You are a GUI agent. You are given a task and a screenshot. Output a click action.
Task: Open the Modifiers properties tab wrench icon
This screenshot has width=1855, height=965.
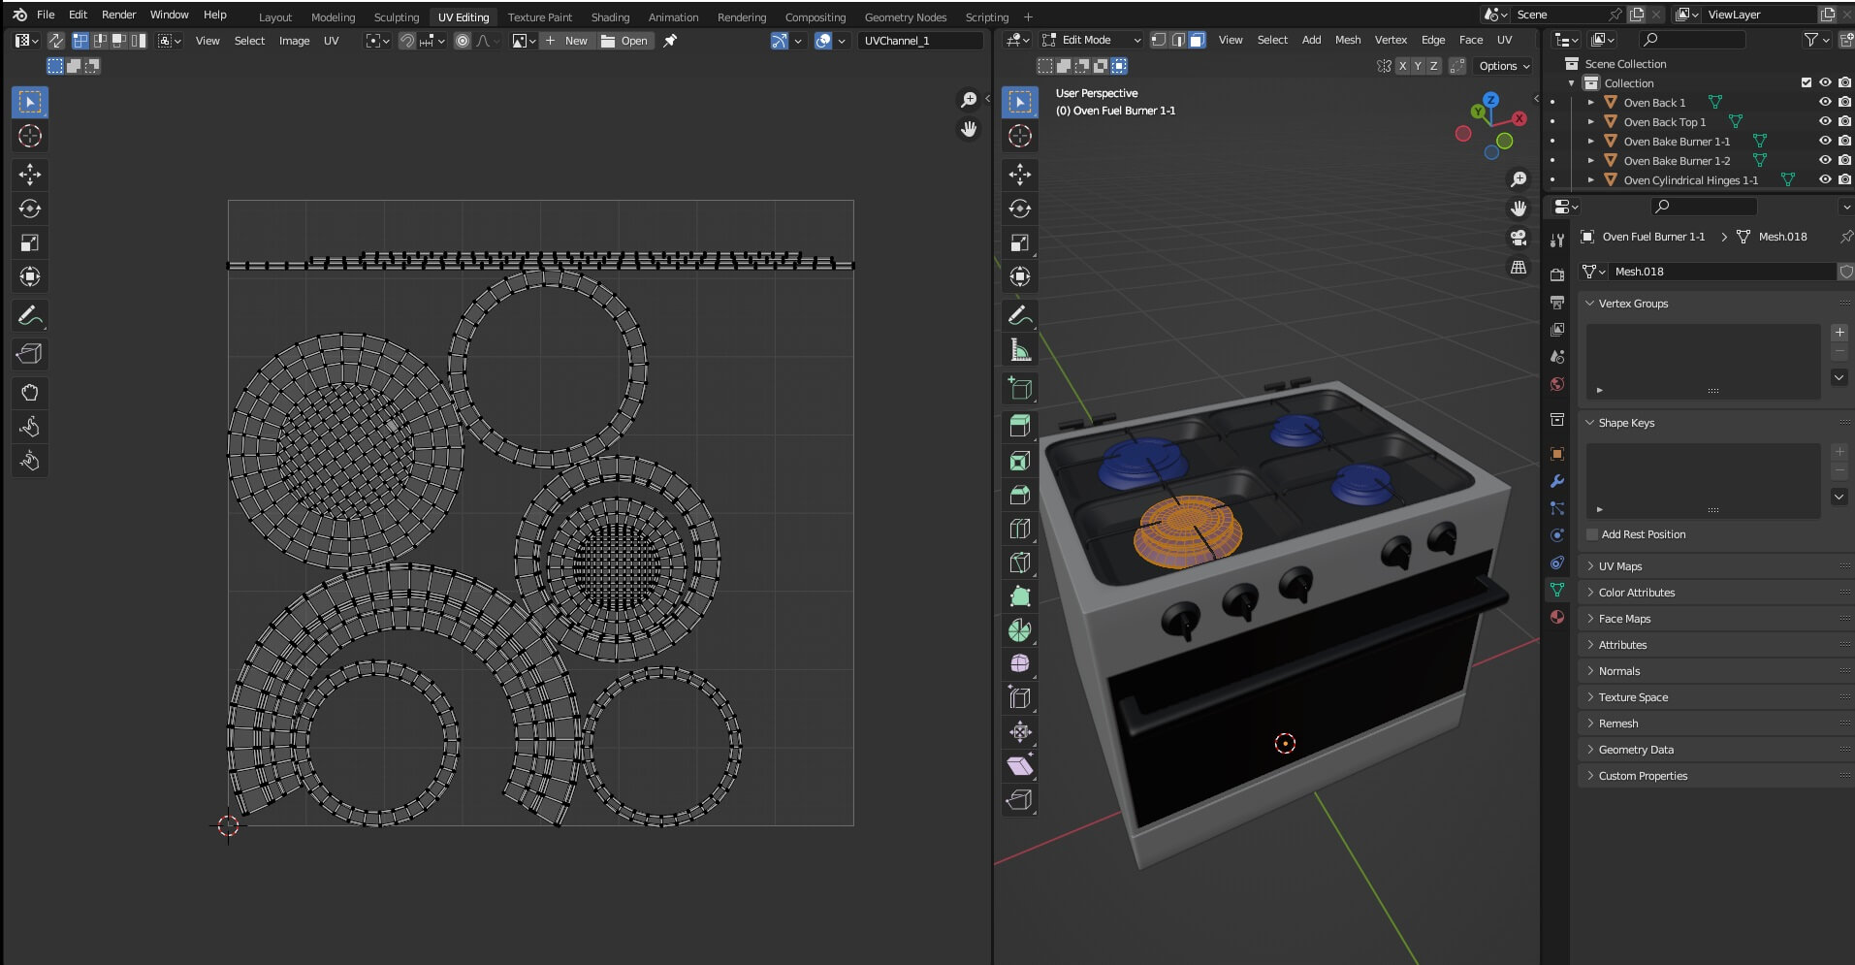[1557, 481]
